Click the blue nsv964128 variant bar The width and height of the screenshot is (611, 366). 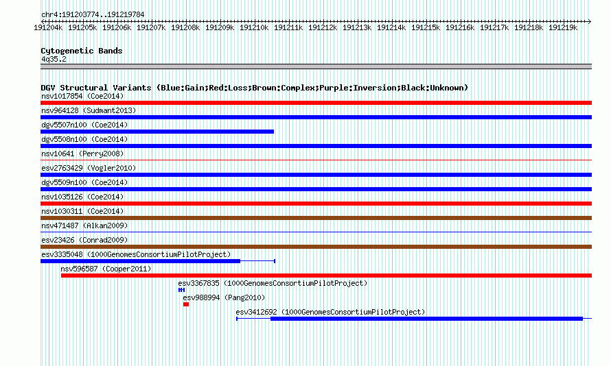point(316,117)
